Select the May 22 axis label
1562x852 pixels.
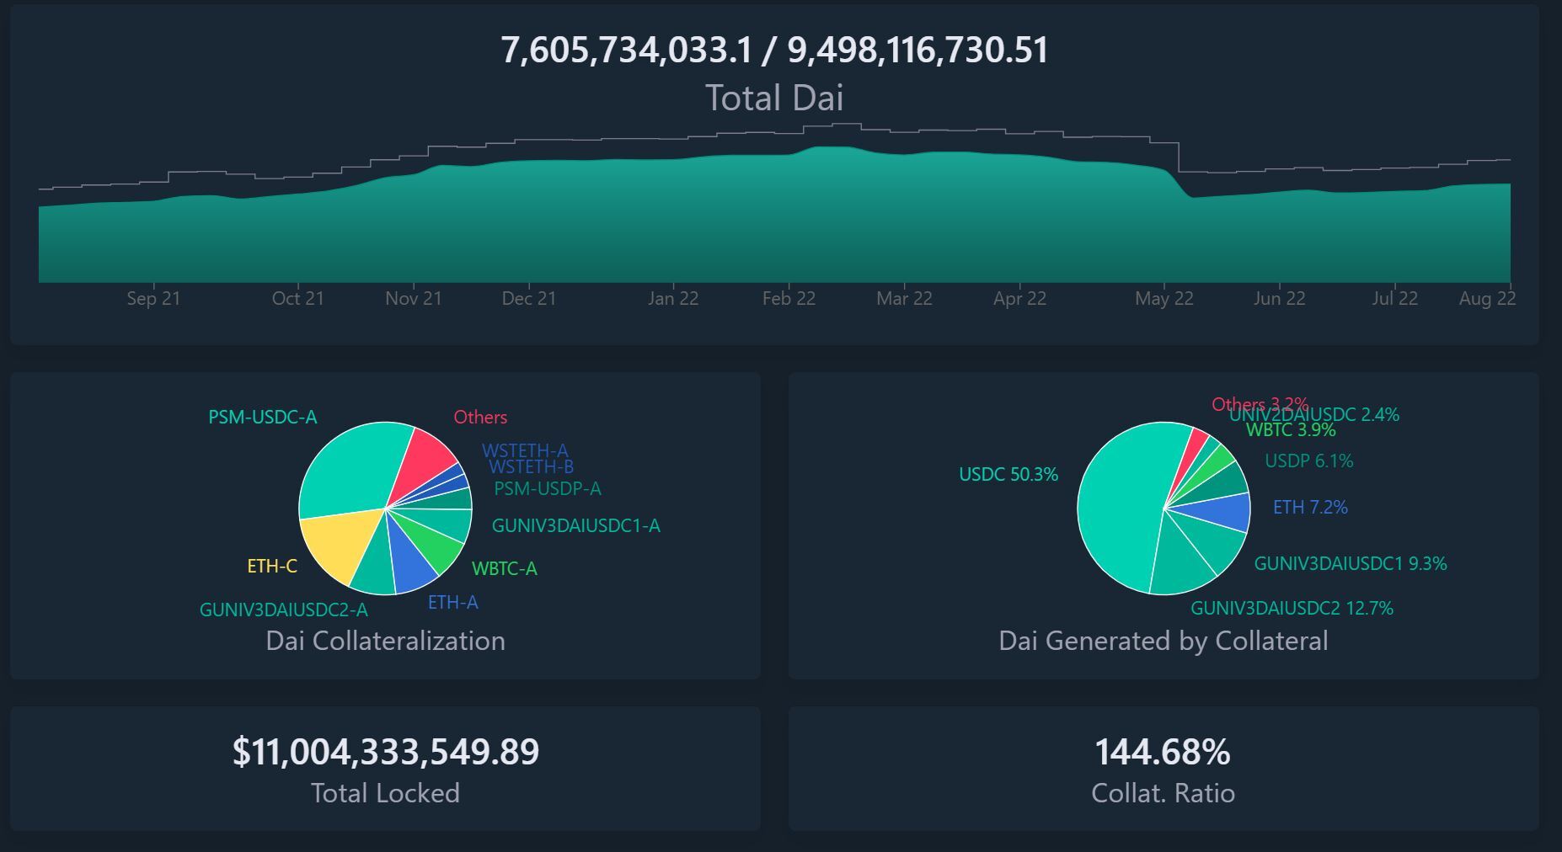pos(1163,298)
